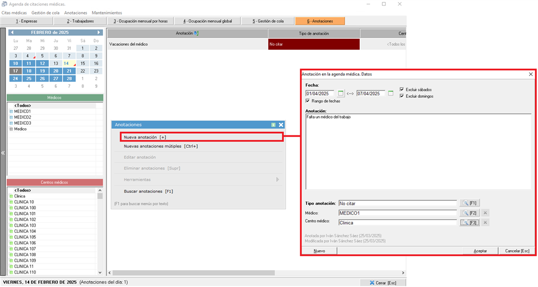Clear the Médico field with X button
The width and height of the screenshot is (538, 287).
[485, 213]
